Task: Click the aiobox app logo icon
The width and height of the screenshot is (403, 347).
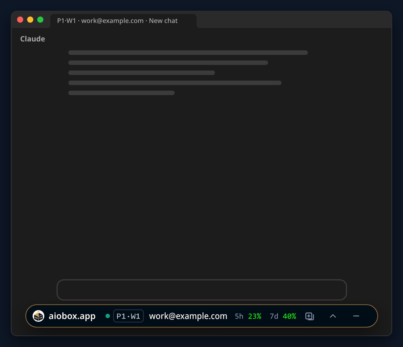Action: [x=38, y=316]
